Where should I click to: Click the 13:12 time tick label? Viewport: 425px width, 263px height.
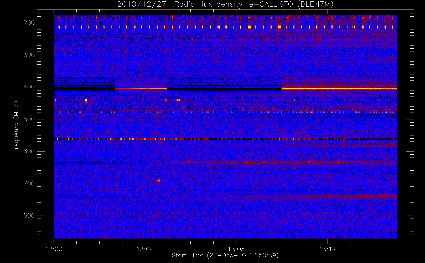coord(328,249)
